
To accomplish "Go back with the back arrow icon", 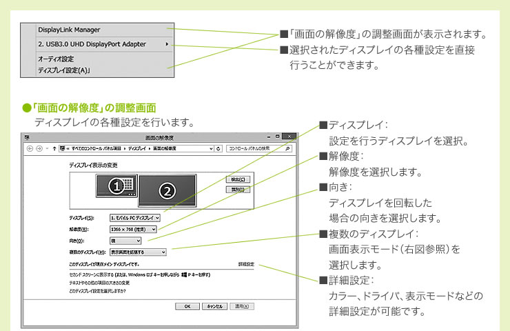I will tap(30, 149).
